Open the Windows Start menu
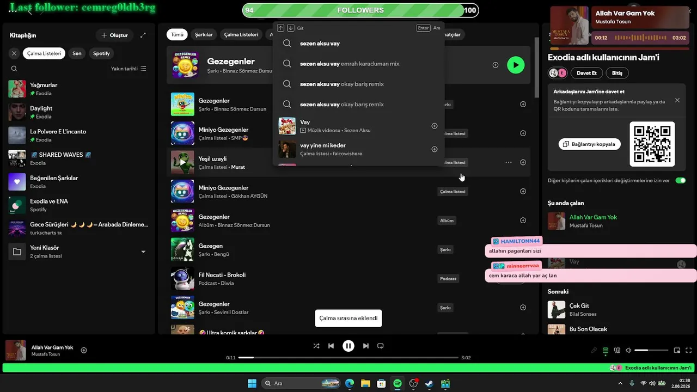 (x=252, y=383)
